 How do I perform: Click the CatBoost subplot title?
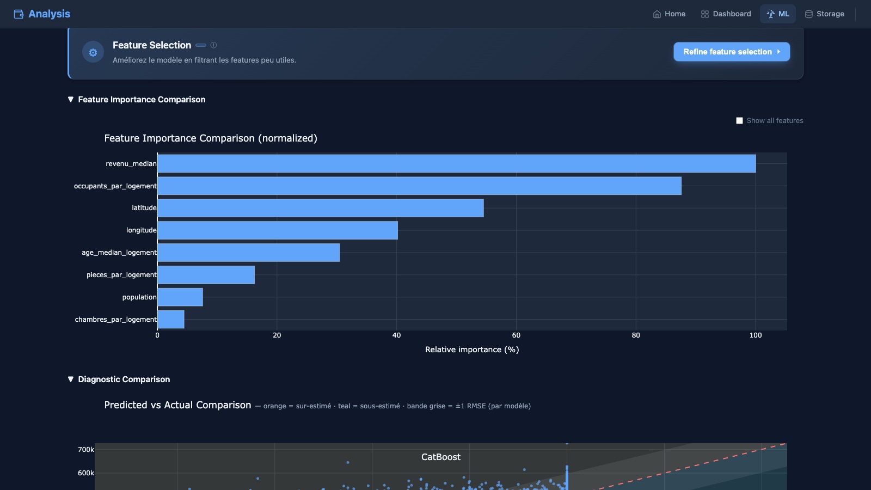pyautogui.click(x=441, y=457)
